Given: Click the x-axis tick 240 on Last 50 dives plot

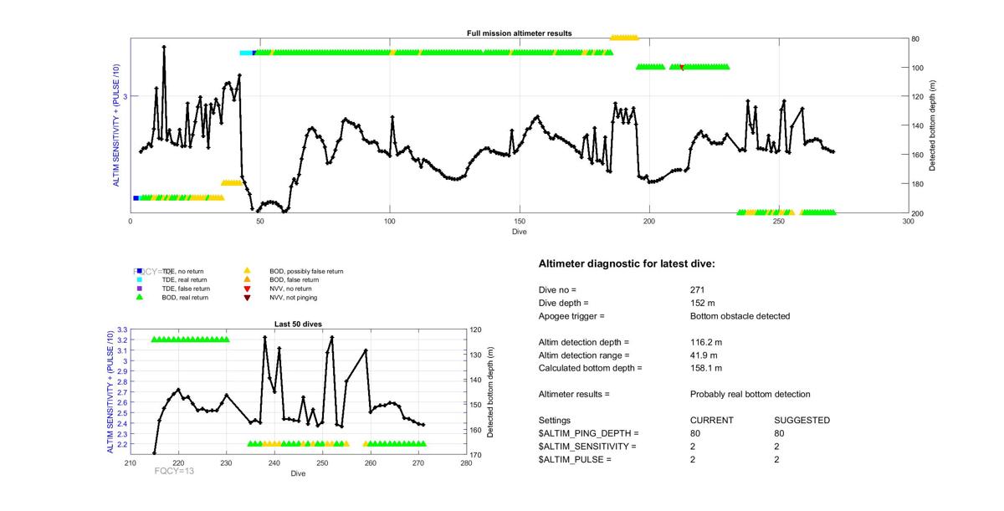Looking at the screenshot, I should pos(274,463).
